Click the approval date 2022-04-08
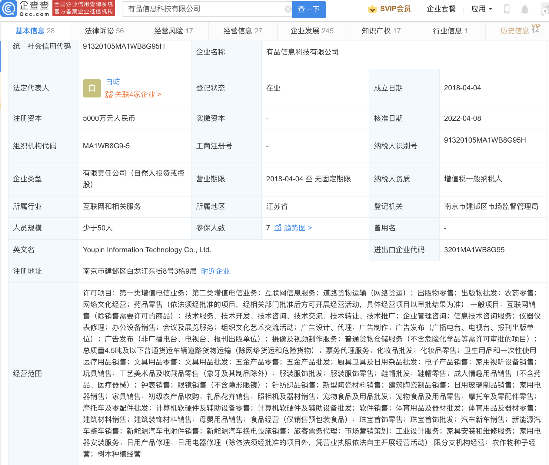The image size is (549, 465). click(462, 118)
